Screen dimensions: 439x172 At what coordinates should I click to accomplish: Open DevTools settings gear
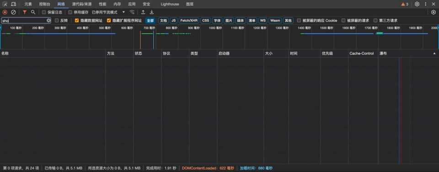point(417,4)
